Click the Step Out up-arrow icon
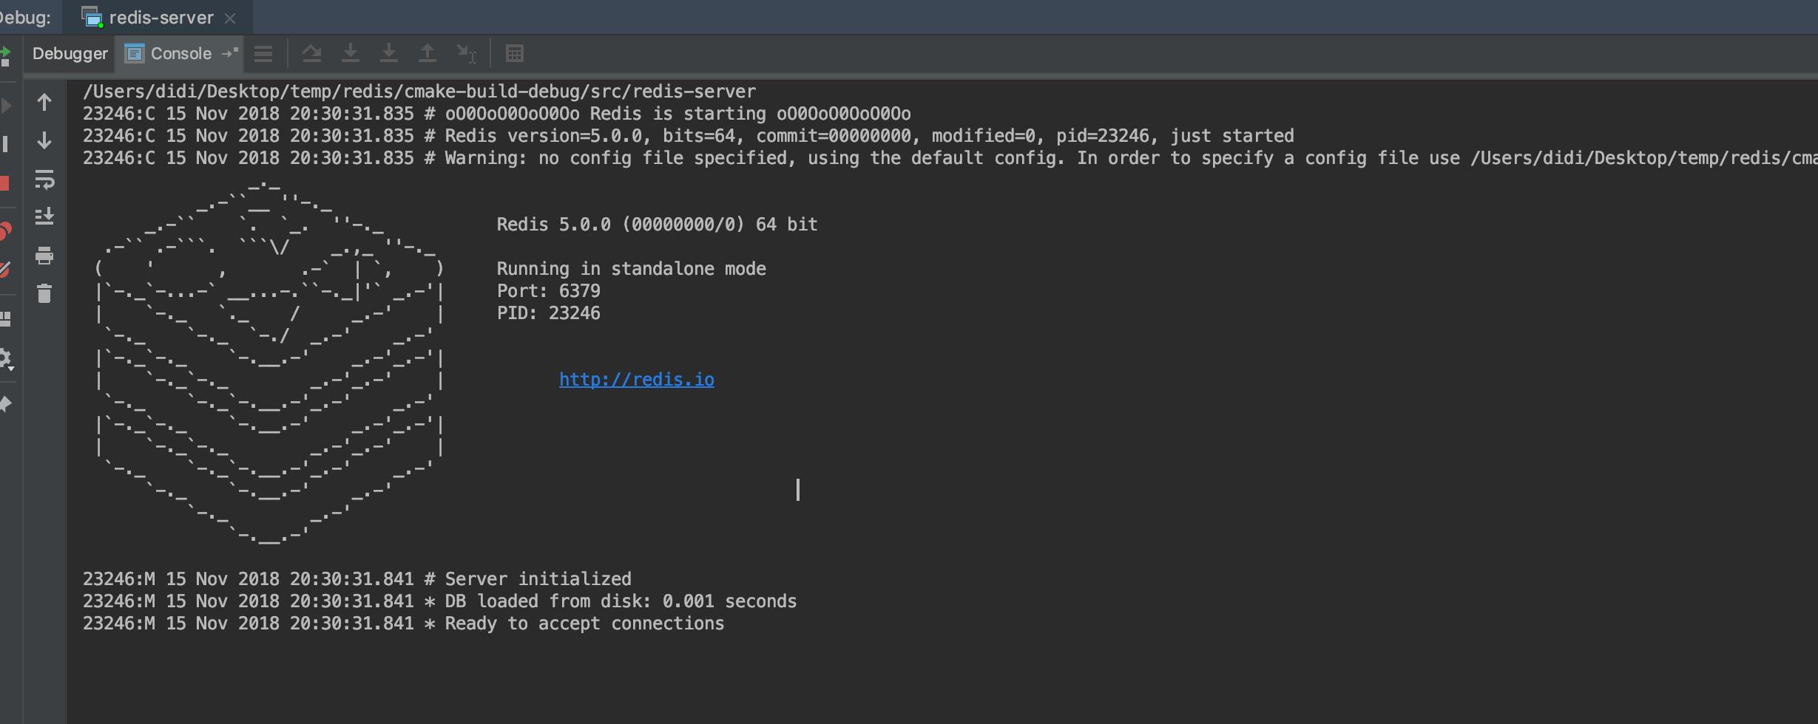This screenshot has height=724, width=1818. (427, 53)
